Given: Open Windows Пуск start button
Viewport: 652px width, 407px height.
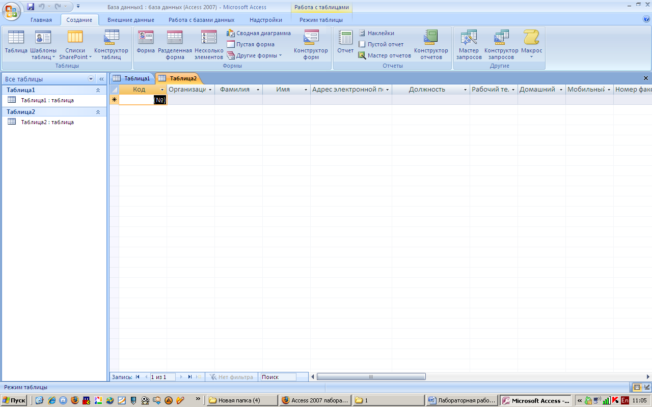Looking at the screenshot, I should coord(14,400).
